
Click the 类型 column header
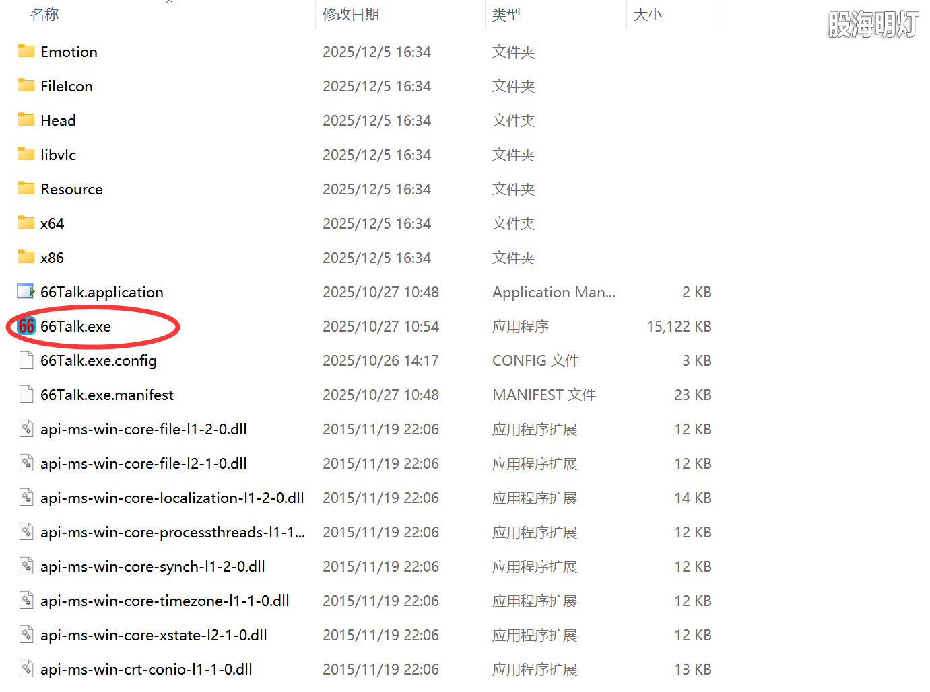[x=506, y=15]
